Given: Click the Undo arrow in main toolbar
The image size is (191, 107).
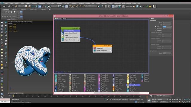Looking at the screenshot, I should click(2, 7).
